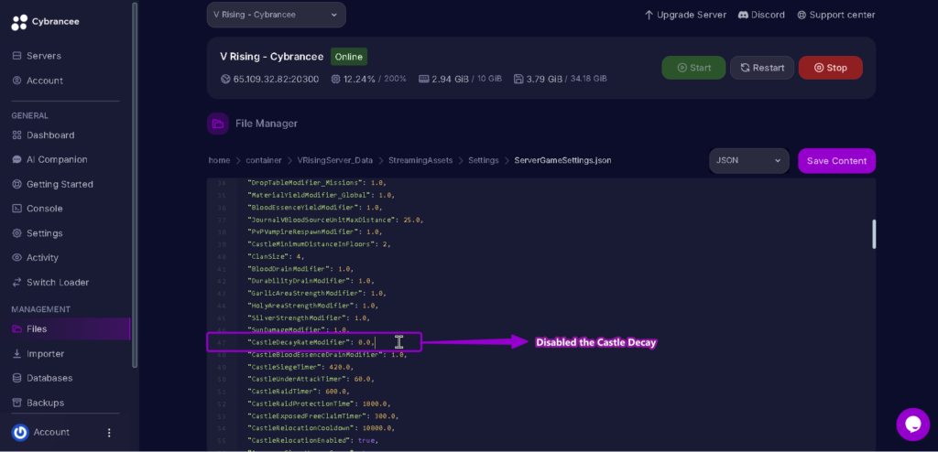Image resolution: width=938 pixels, height=452 pixels.
Task: Click the CastleSiegeTimer line
Action: pyautogui.click(x=300, y=367)
